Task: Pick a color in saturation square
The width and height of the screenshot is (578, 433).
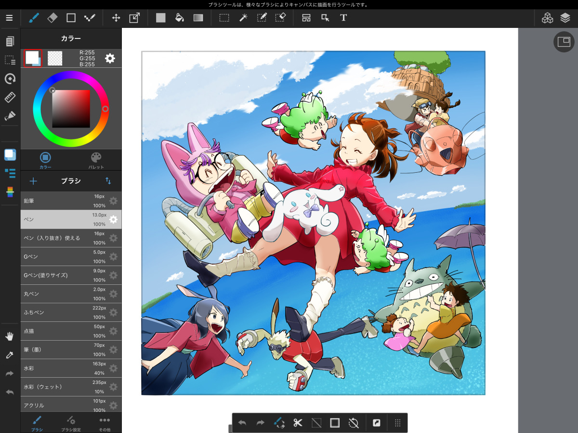Action: point(71,109)
